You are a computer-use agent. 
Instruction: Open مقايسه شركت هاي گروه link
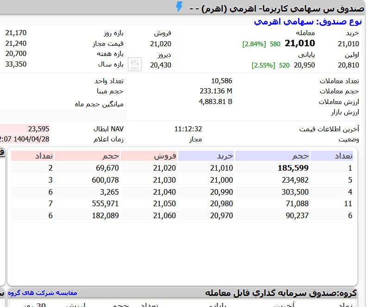click(x=42, y=293)
